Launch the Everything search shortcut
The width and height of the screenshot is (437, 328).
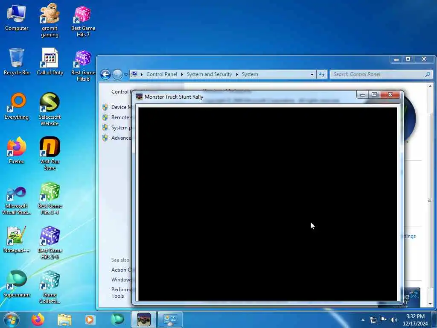click(17, 106)
